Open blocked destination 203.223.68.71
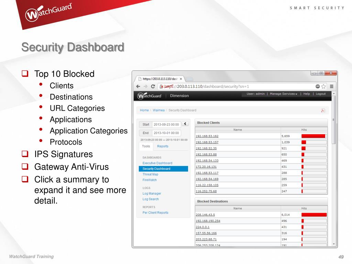The width and height of the screenshot is (352, 264). click(x=206, y=239)
